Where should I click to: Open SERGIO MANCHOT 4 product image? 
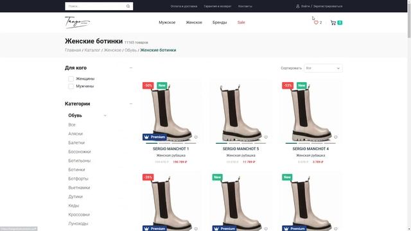310,112
